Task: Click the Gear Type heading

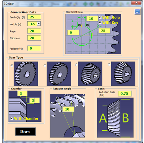Action: tap(16, 58)
